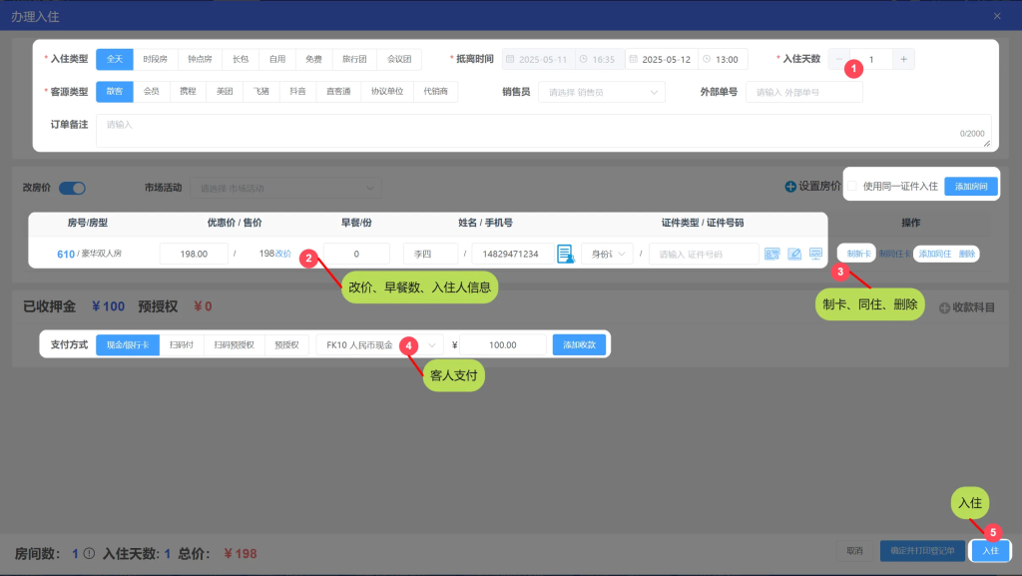This screenshot has height=576, width=1022.
Task: Click the edit pencil icon after ID number field
Action: click(794, 254)
